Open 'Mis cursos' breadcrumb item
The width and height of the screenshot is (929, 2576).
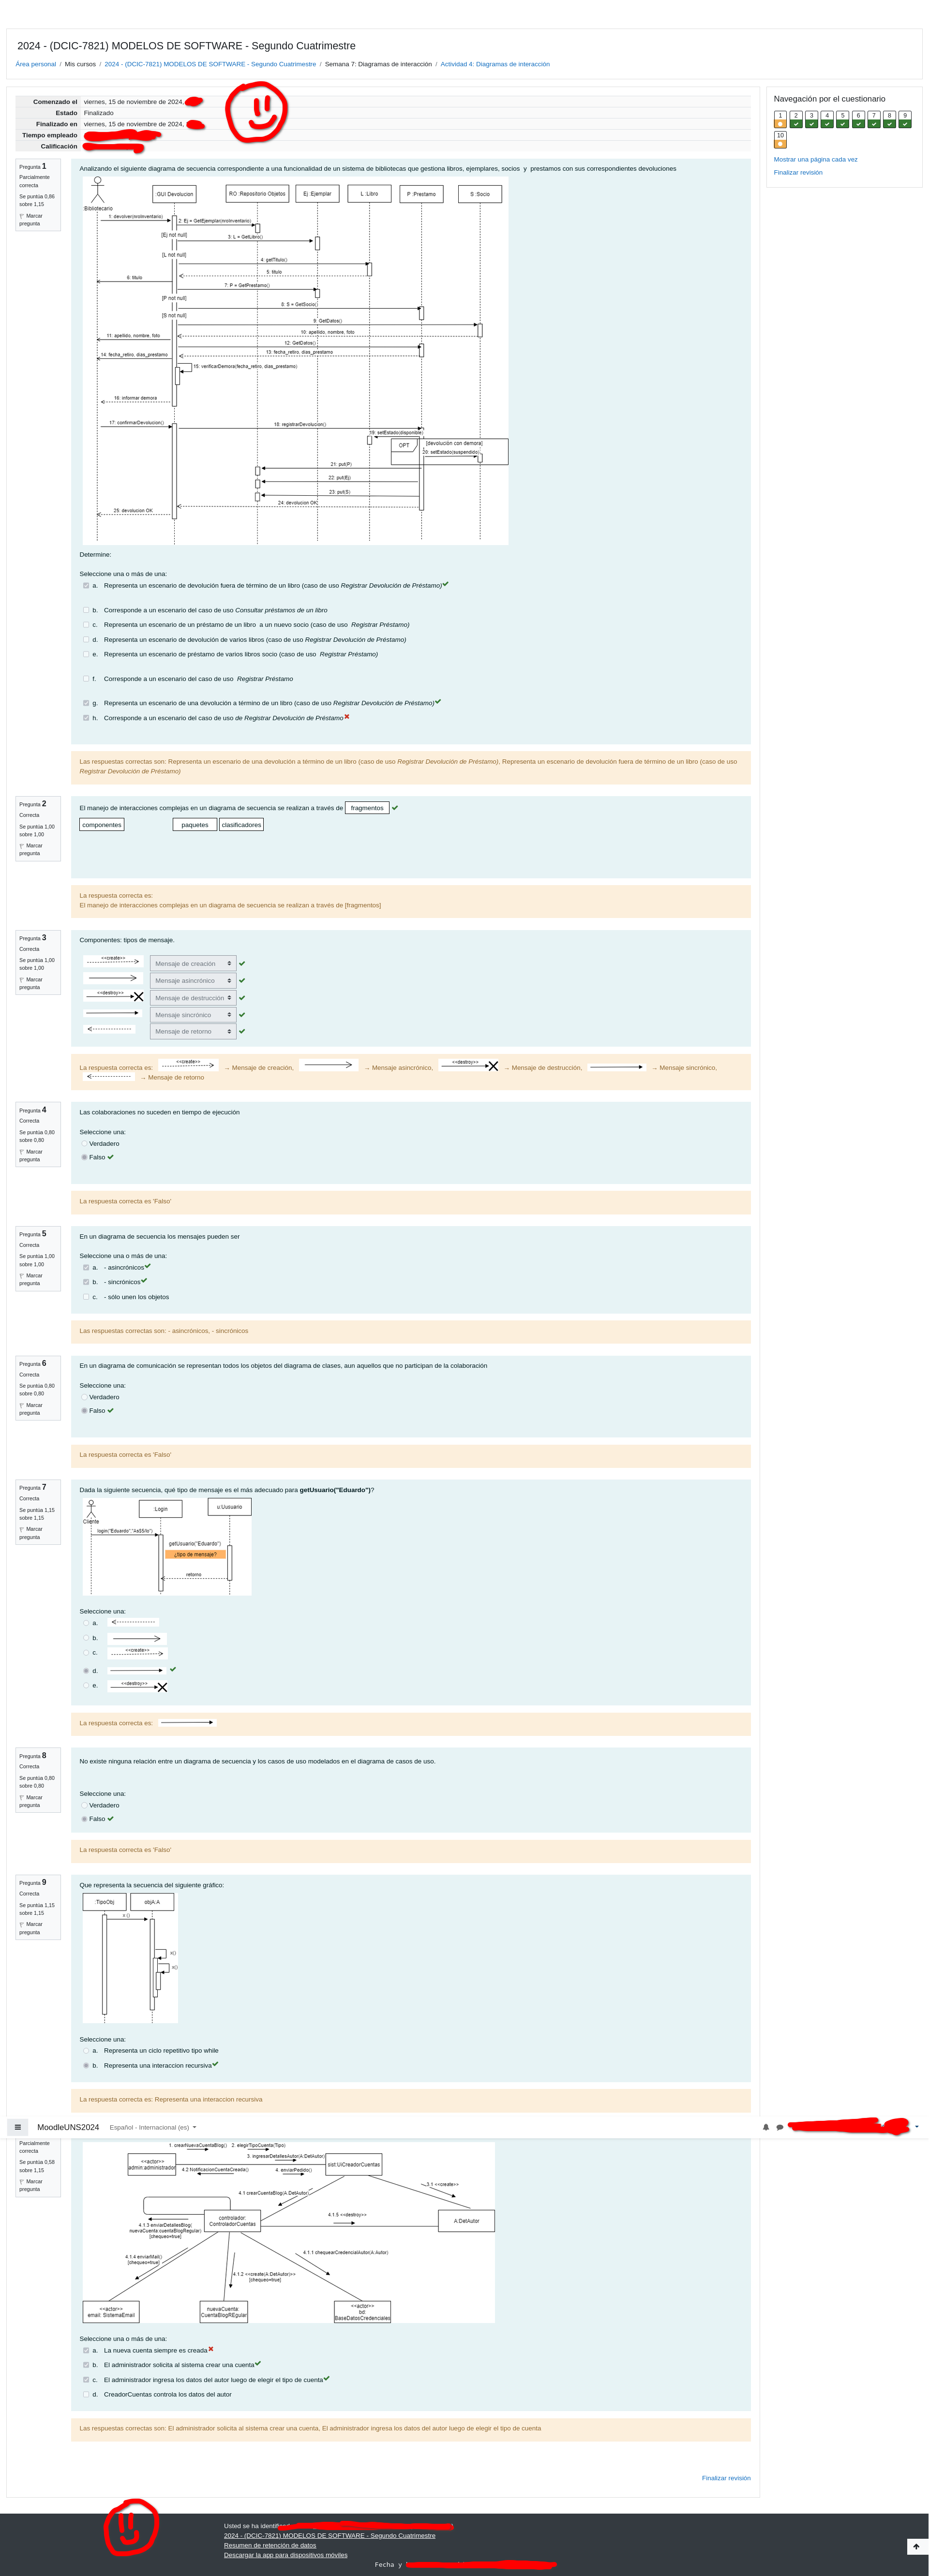[80, 64]
